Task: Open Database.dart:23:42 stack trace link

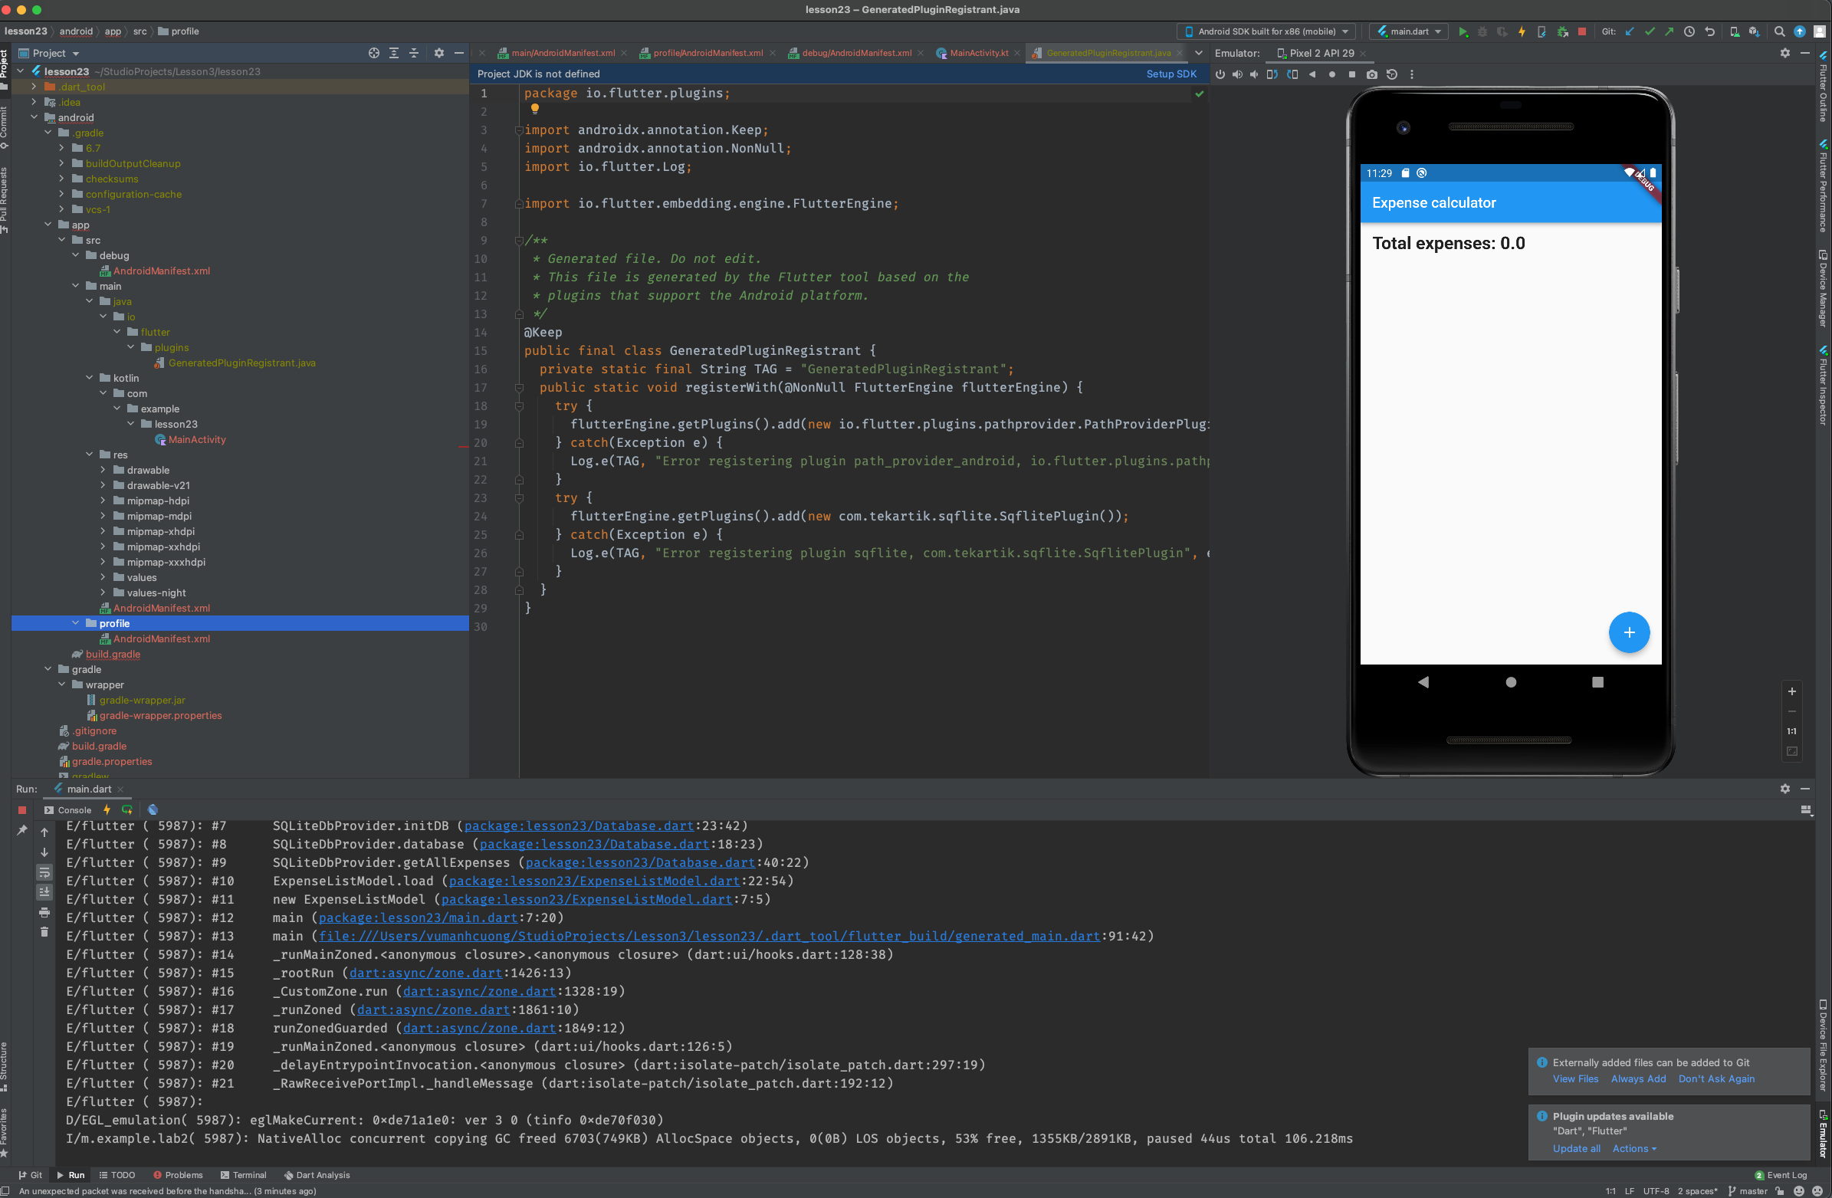Action: click(578, 825)
